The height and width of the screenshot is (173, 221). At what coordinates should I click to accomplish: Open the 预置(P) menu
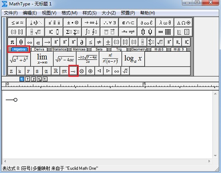(x=128, y=13)
